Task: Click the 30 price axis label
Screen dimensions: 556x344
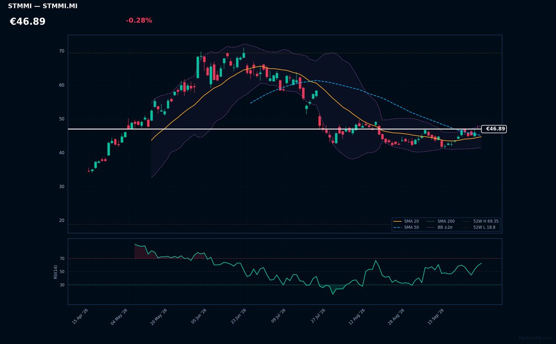Action: 62,187
